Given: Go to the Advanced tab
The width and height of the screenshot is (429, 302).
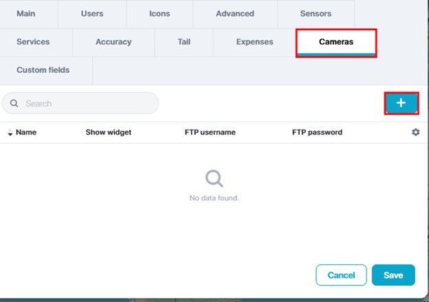Looking at the screenshot, I should point(235,14).
